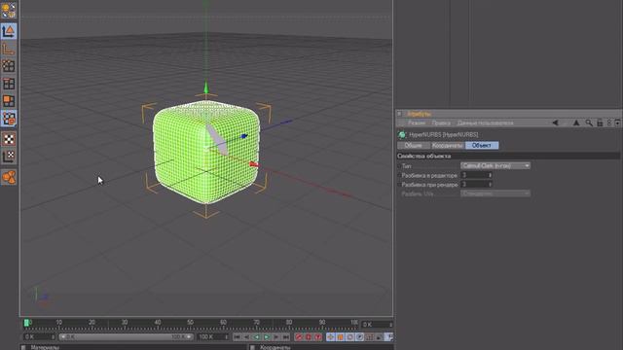Click the timeline start frame field 0 K
This screenshot has width=623, height=350.
click(39, 337)
